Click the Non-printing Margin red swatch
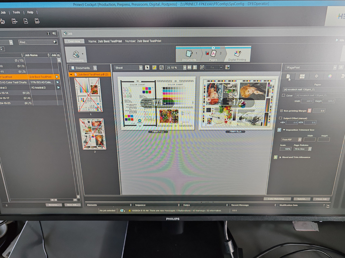This screenshot has height=258, width=345. (309, 110)
